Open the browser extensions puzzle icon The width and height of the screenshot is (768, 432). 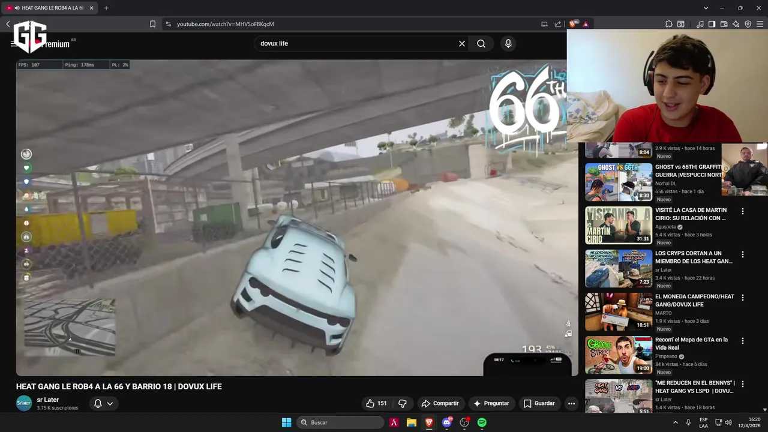click(669, 24)
